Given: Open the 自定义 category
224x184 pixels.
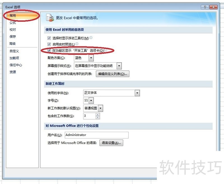Looking at the screenshot, I should [x=14, y=51].
